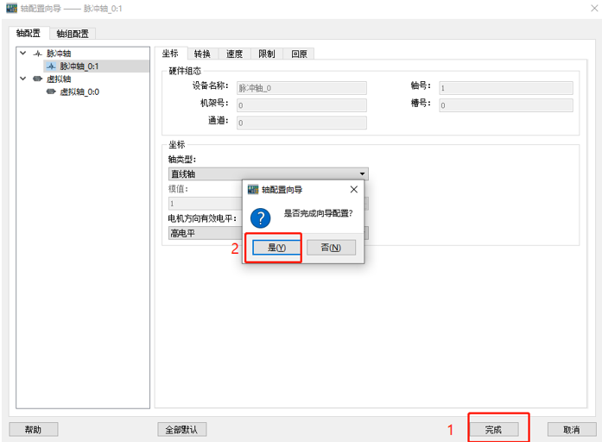Click the blue question mark icon
The height and width of the screenshot is (442, 602).
260,218
